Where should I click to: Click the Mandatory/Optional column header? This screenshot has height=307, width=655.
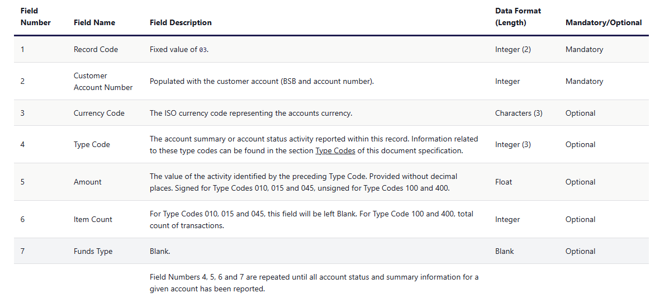click(603, 23)
